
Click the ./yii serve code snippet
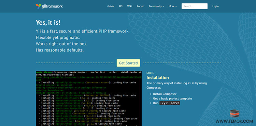coord(170,103)
